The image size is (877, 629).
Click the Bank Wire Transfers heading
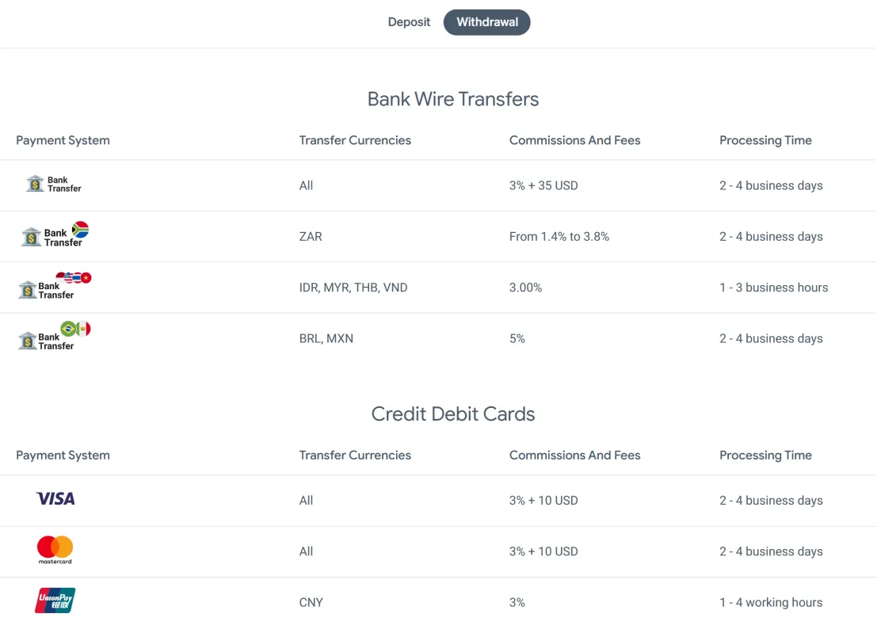click(x=453, y=99)
